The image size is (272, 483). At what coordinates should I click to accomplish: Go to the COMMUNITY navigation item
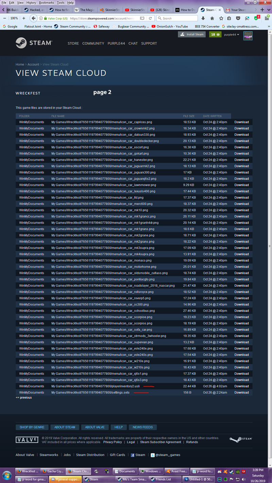tap(93, 43)
